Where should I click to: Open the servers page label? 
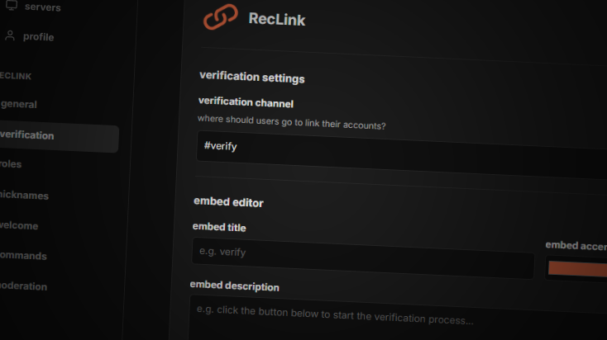42,7
